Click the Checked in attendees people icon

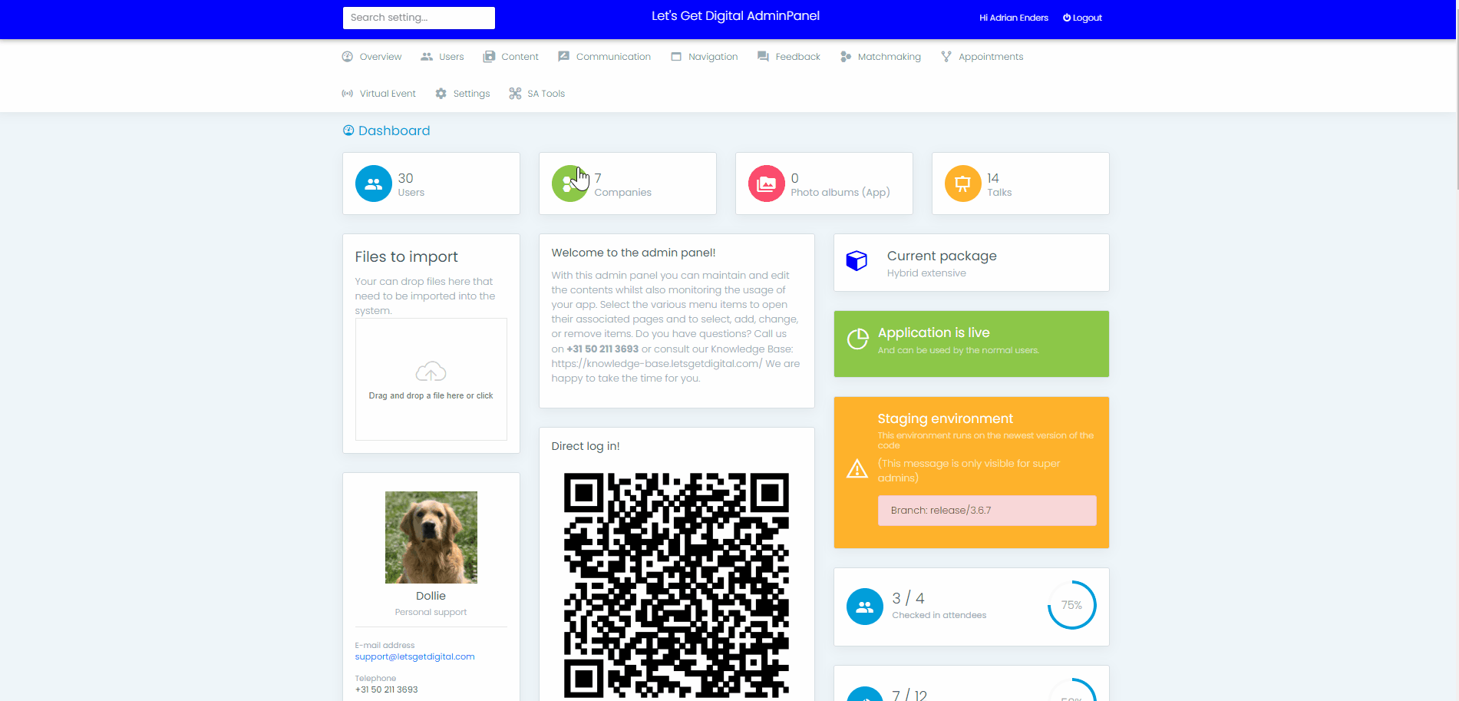click(865, 607)
